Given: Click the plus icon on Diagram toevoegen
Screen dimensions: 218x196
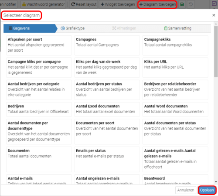Looking at the screenshot, I should pos(141,4).
